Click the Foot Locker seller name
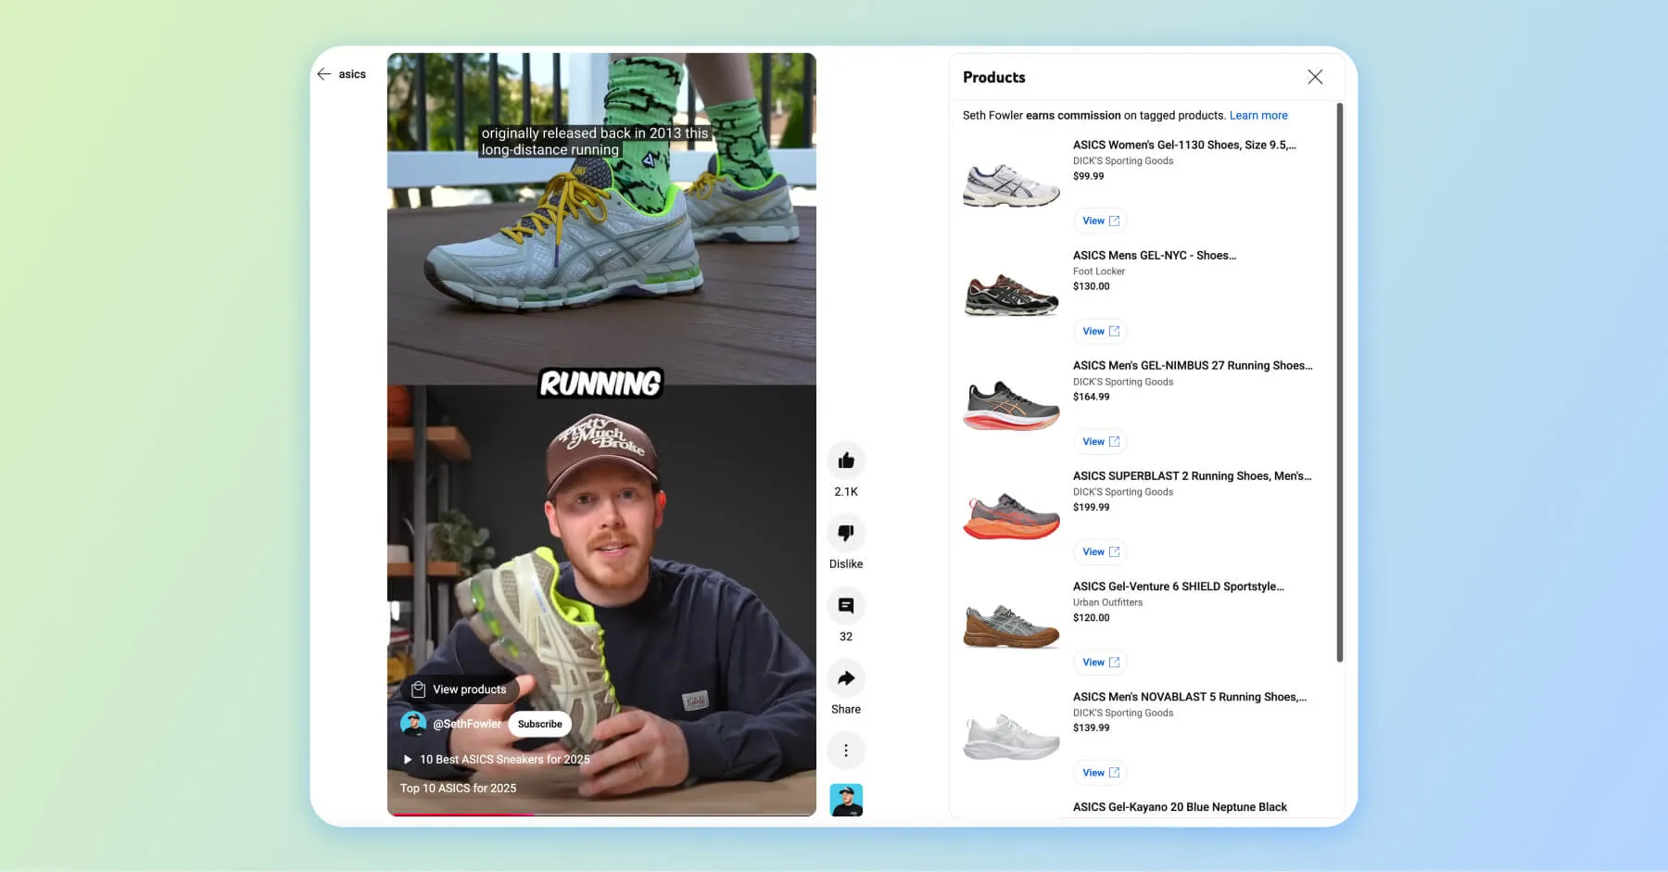The height and width of the screenshot is (872, 1668). (1099, 272)
